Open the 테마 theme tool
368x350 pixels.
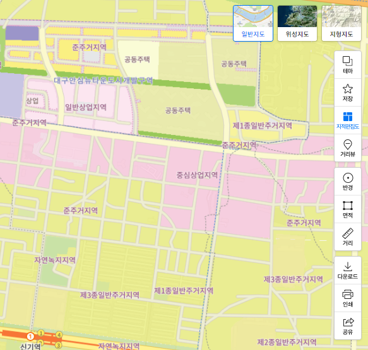pyautogui.click(x=348, y=65)
